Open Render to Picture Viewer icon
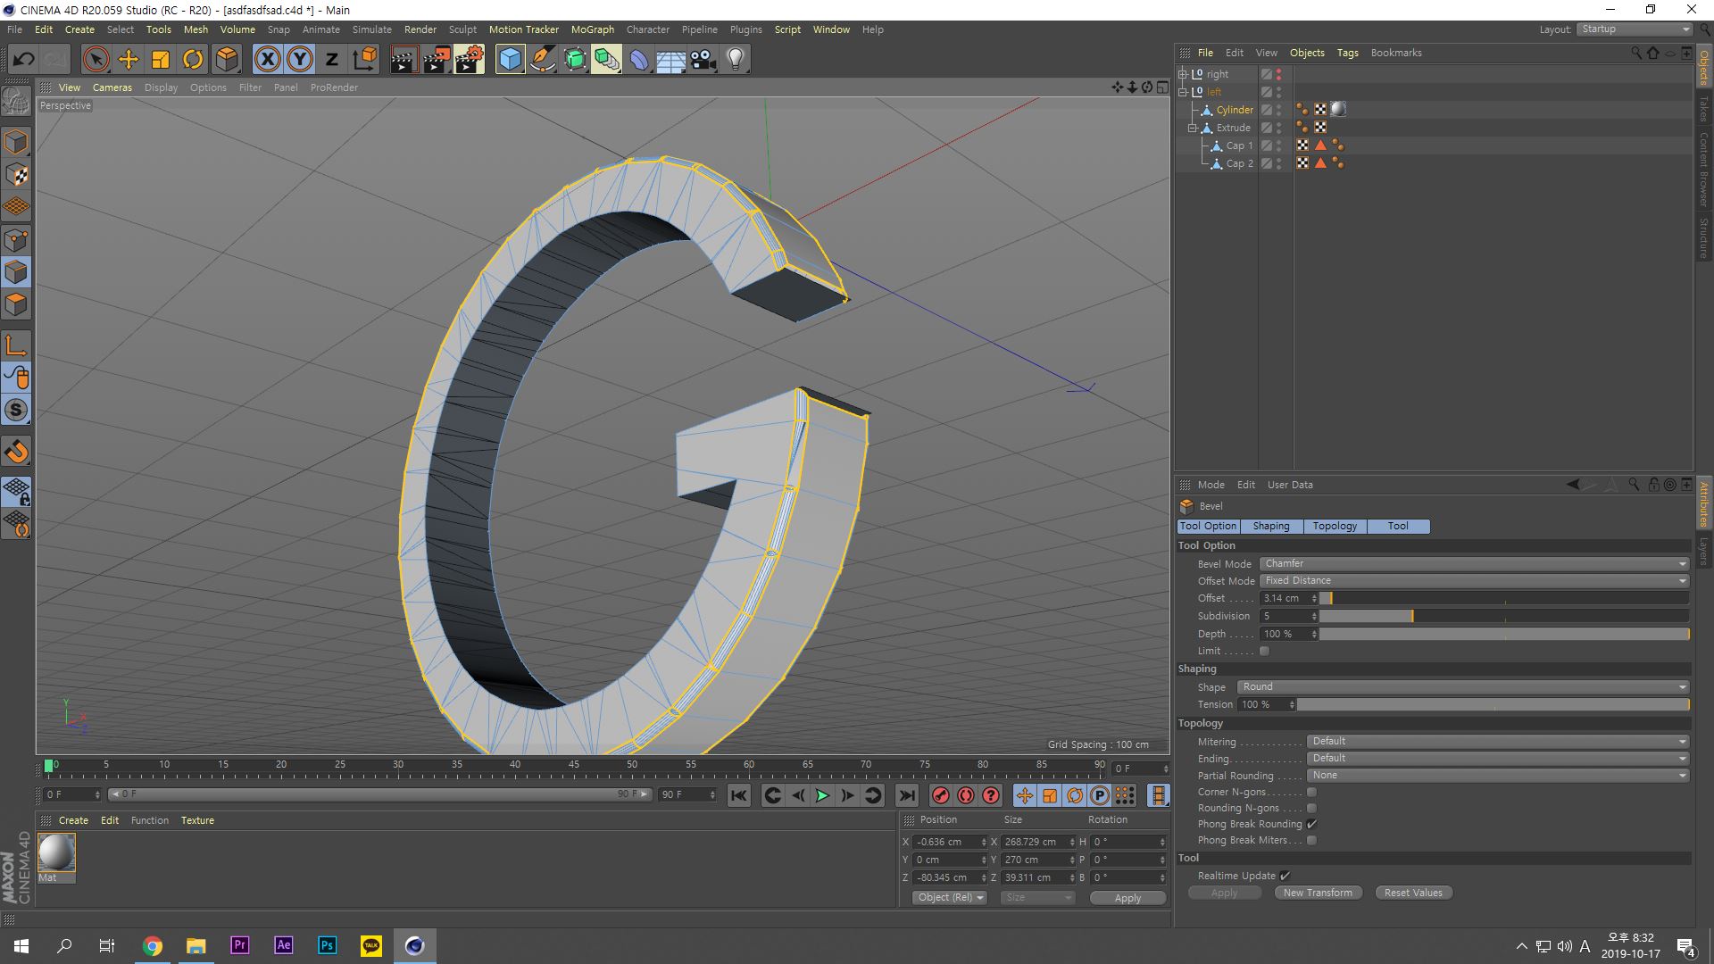This screenshot has width=1714, height=964. click(x=436, y=60)
